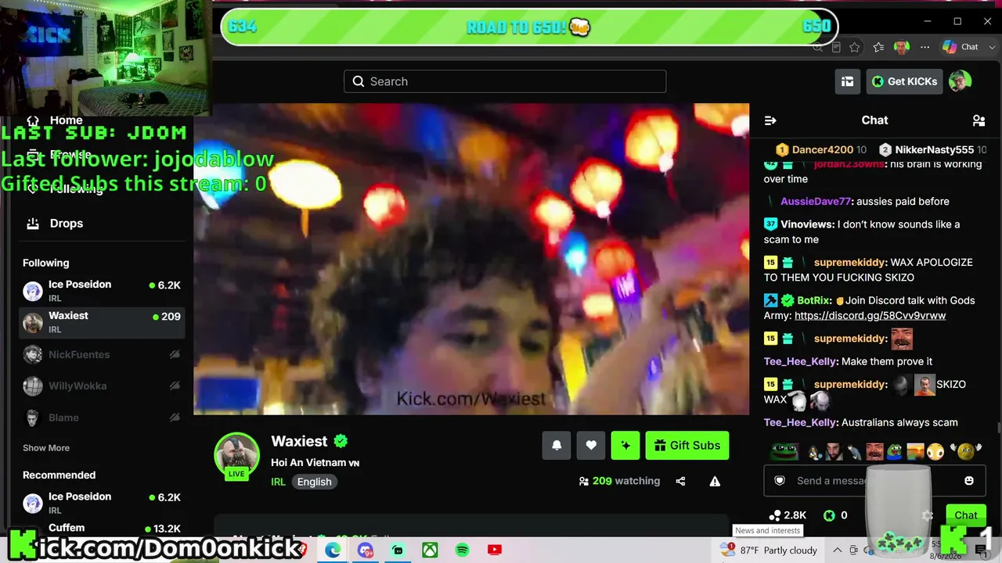1002x563 pixels.
Task: Open chat settings gear icon
Action: (x=928, y=515)
